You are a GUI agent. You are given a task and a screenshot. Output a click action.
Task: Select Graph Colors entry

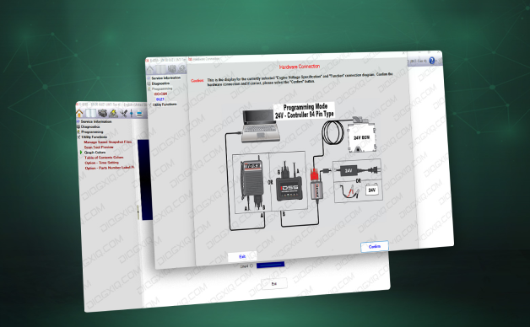pos(95,153)
